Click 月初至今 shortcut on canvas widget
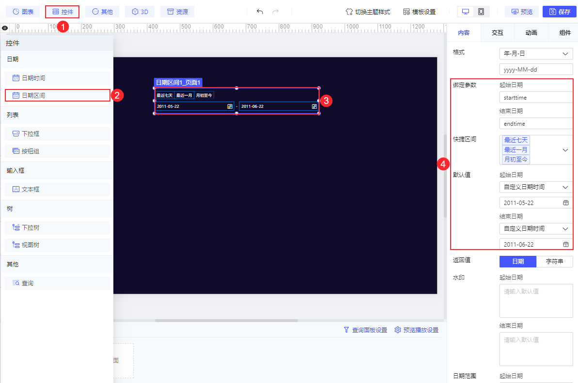Image resolution: width=578 pixels, height=383 pixels. (204, 95)
